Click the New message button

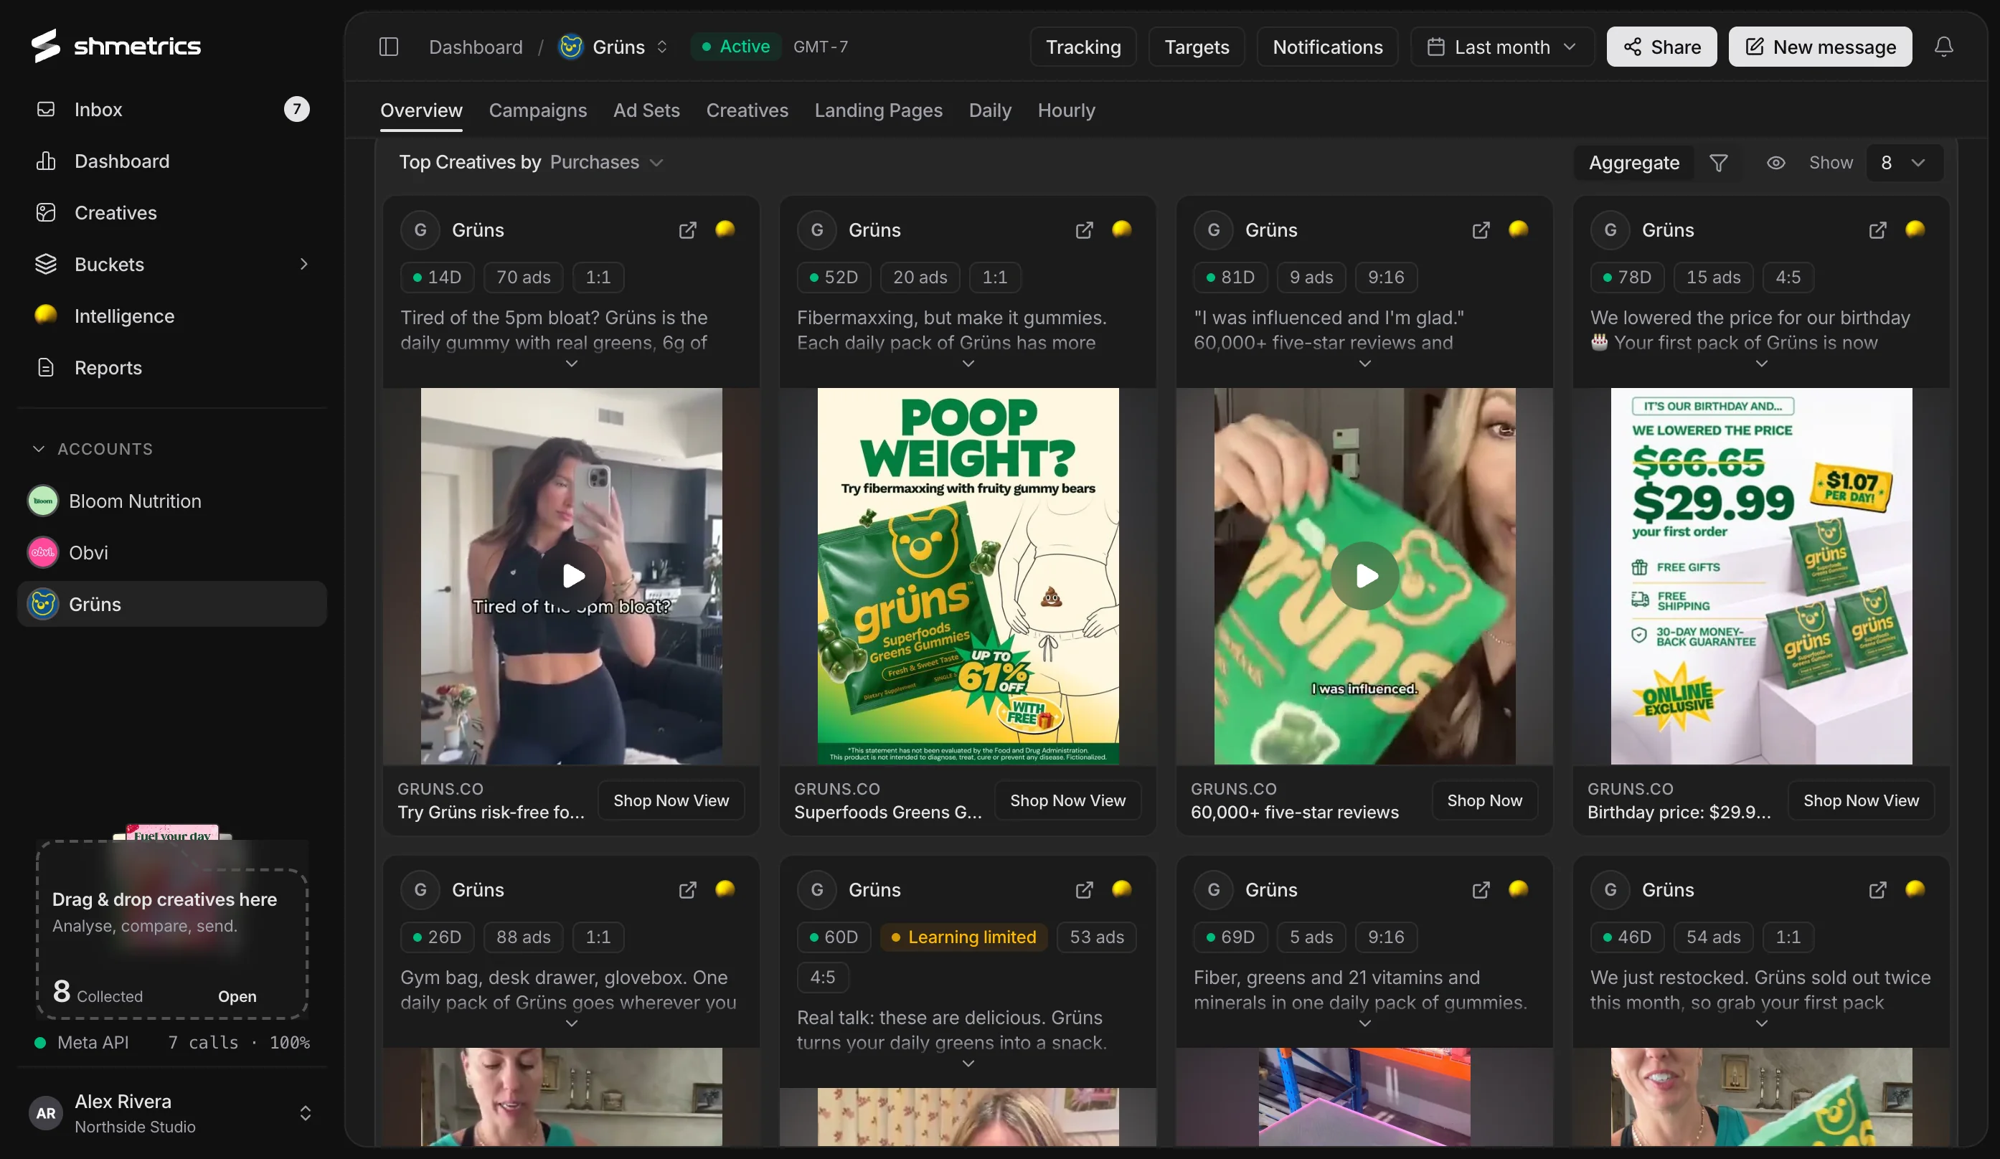click(1820, 47)
